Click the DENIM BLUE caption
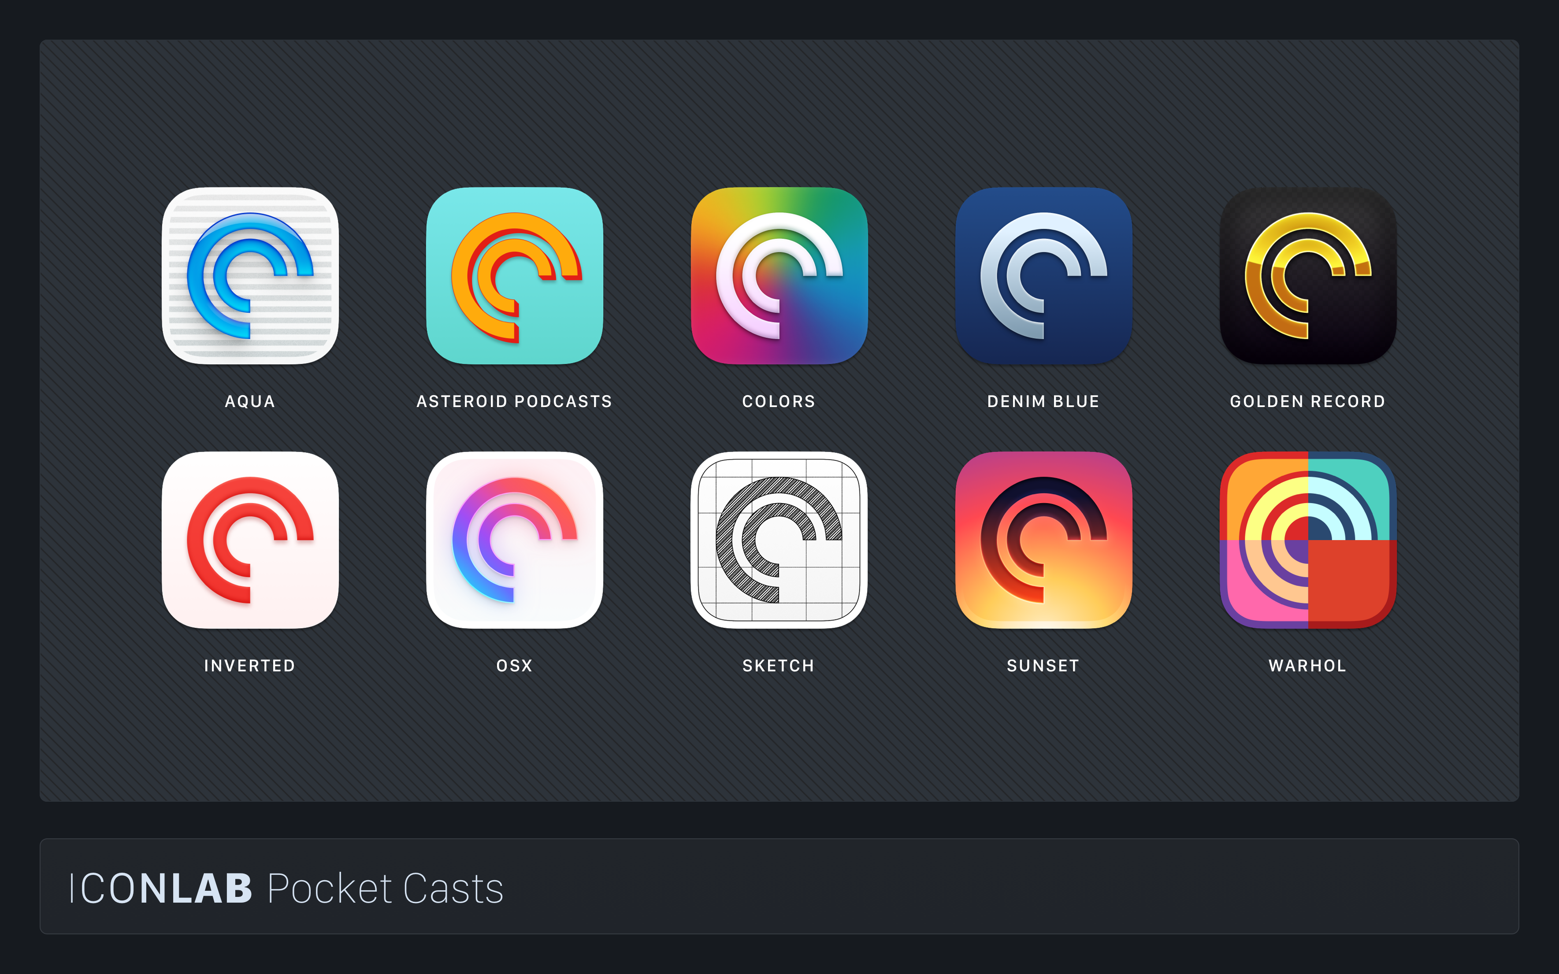The width and height of the screenshot is (1559, 974). click(x=1043, y=401)
